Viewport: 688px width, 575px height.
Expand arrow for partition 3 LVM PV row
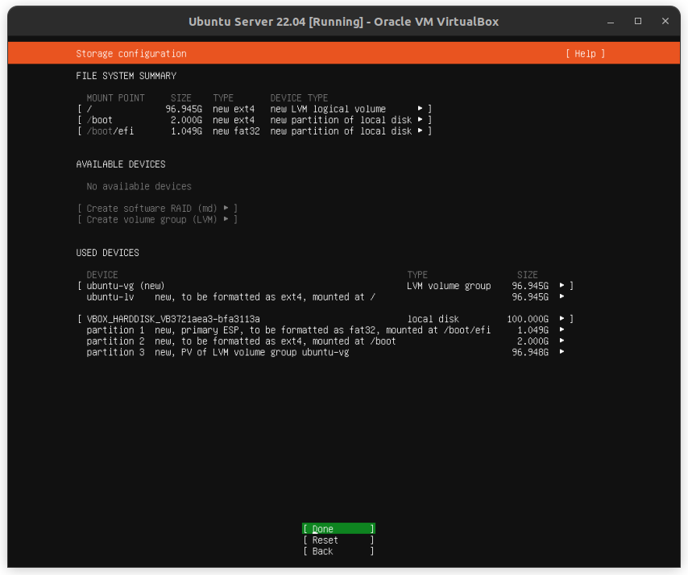(x=562, y=352)
